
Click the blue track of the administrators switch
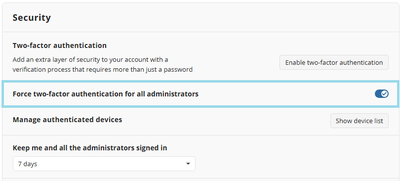coord(378,94)
